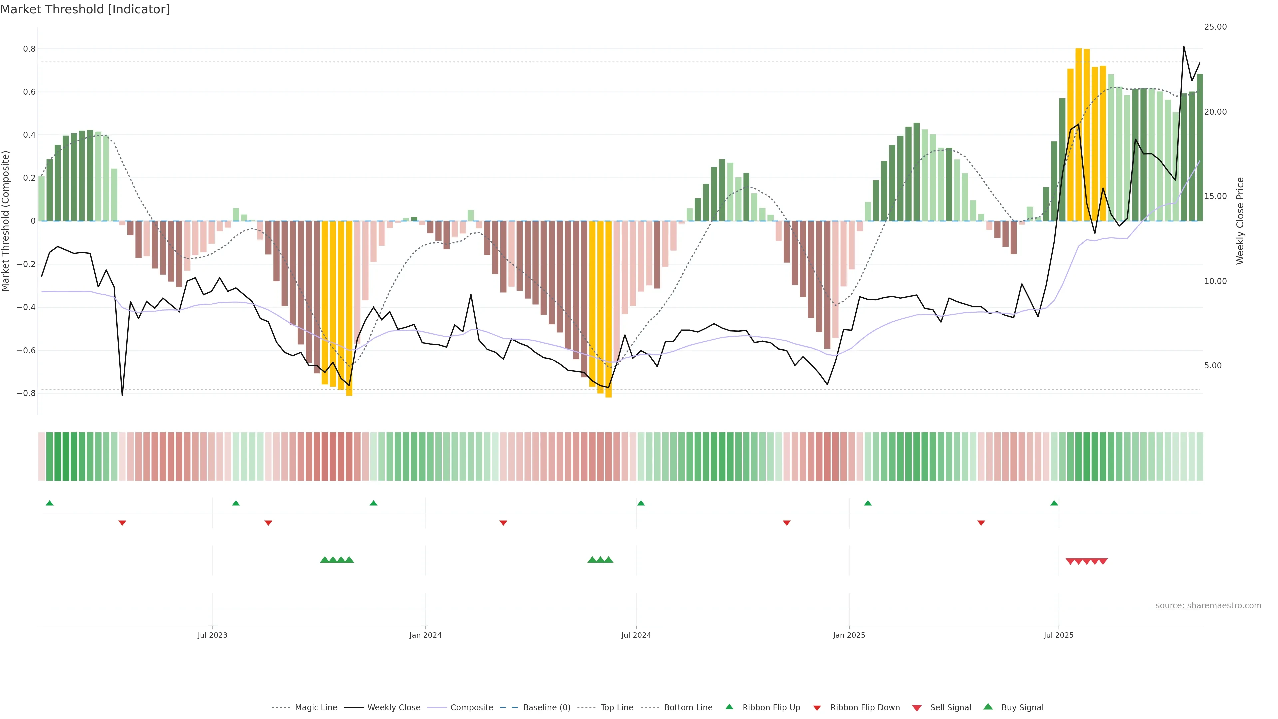Click the Weekly Close Price axis title
Viewport: 1278px width, 719px height.
[x=1240, y=221]
